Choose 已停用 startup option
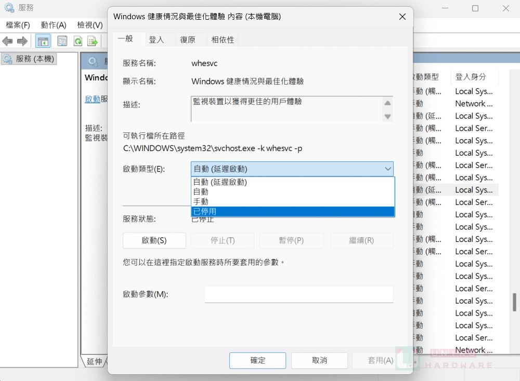520x381 pixels. (x=293, y=211)
